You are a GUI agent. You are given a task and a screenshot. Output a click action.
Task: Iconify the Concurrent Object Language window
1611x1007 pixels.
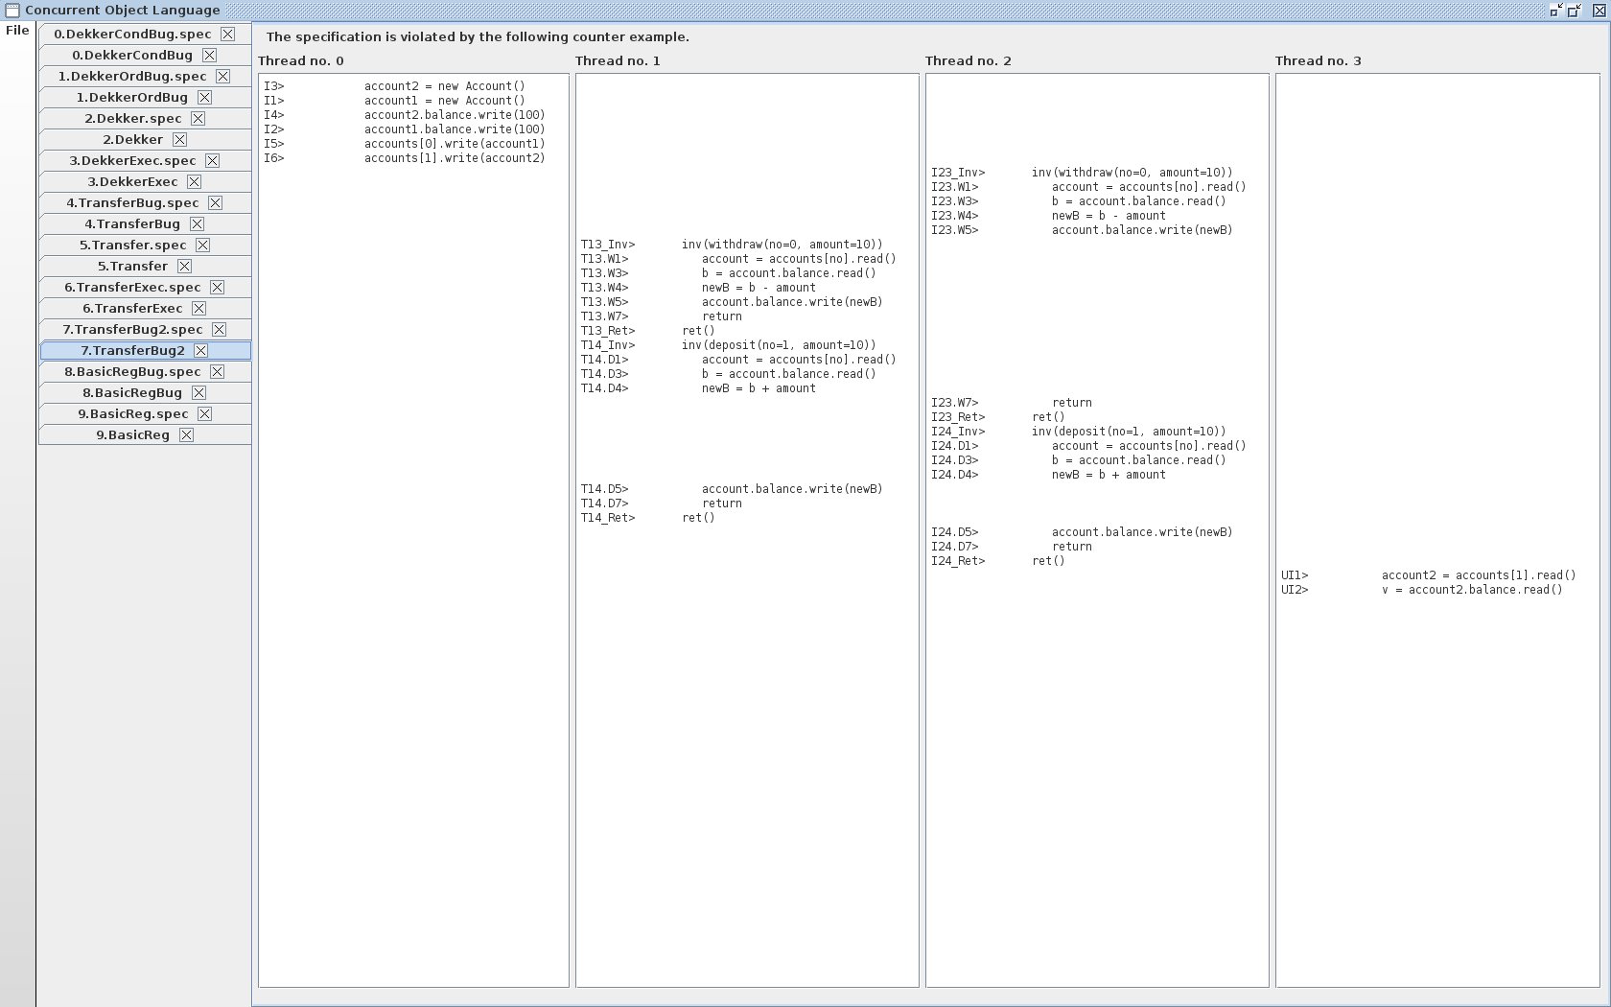tap(1555, 11)
